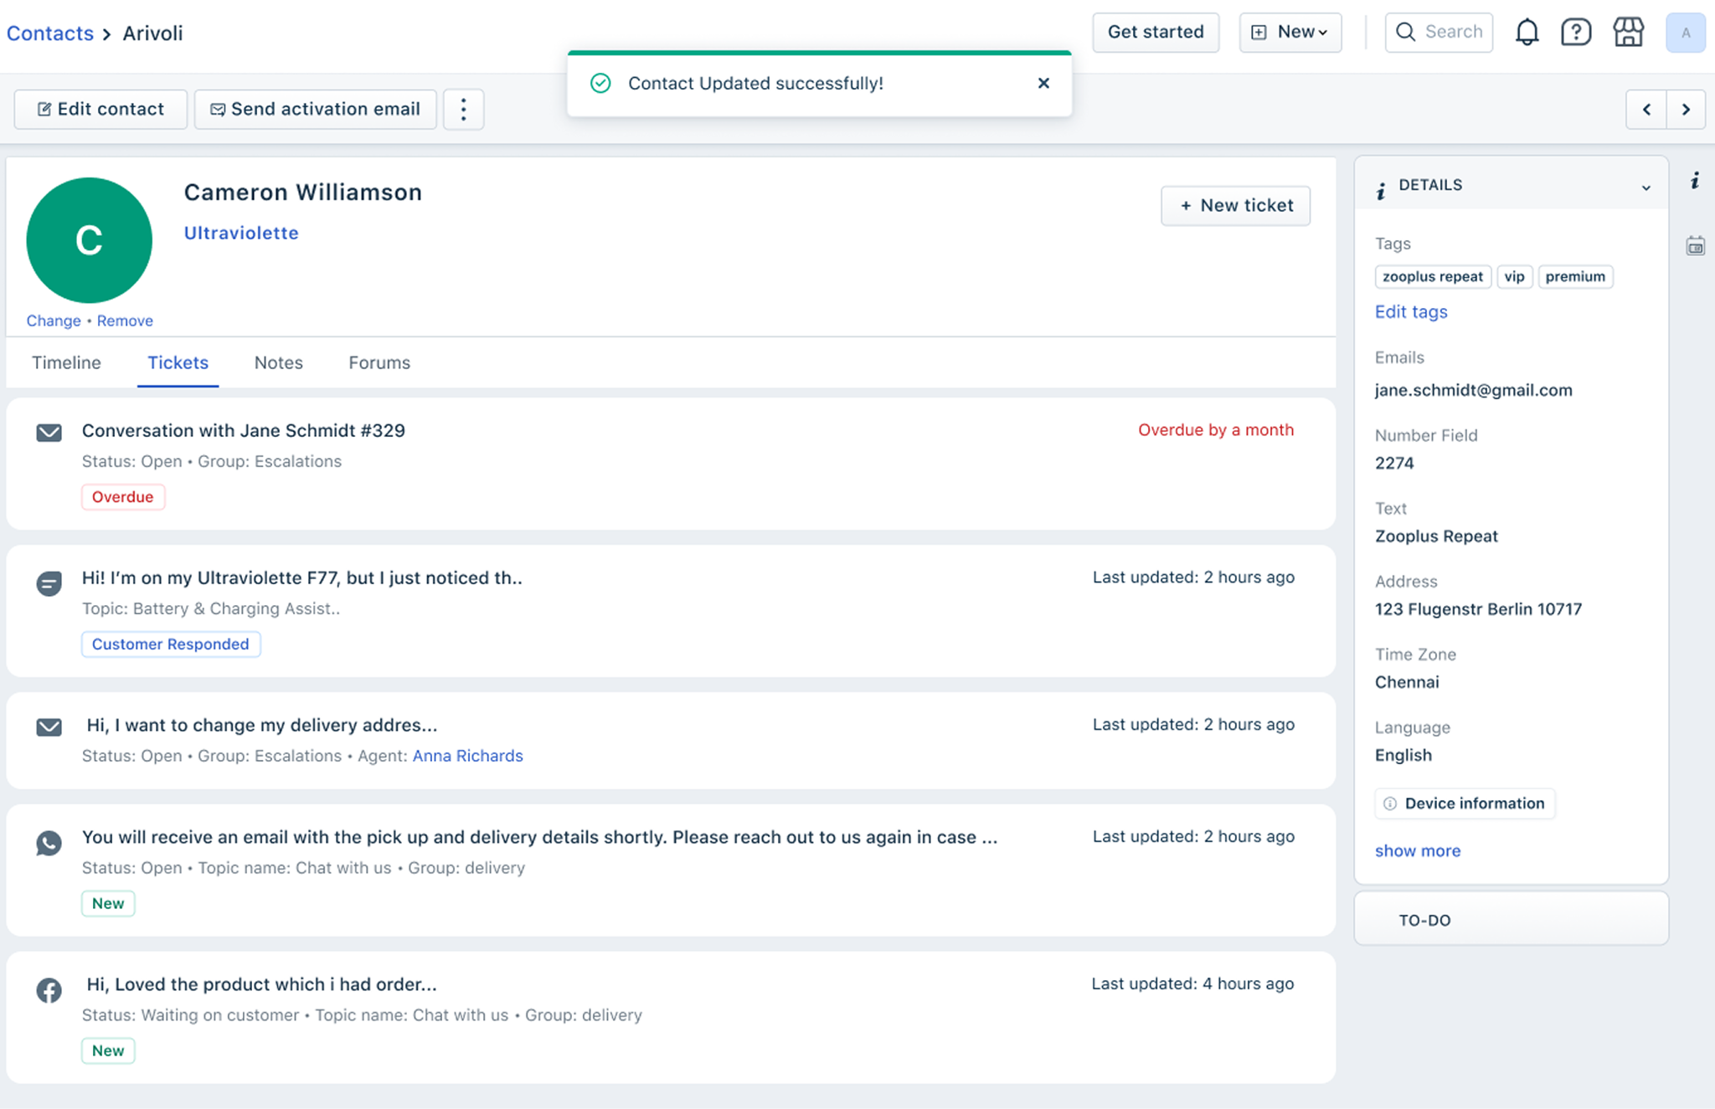Switch to the Timeline tab

[x=66, y=362]
